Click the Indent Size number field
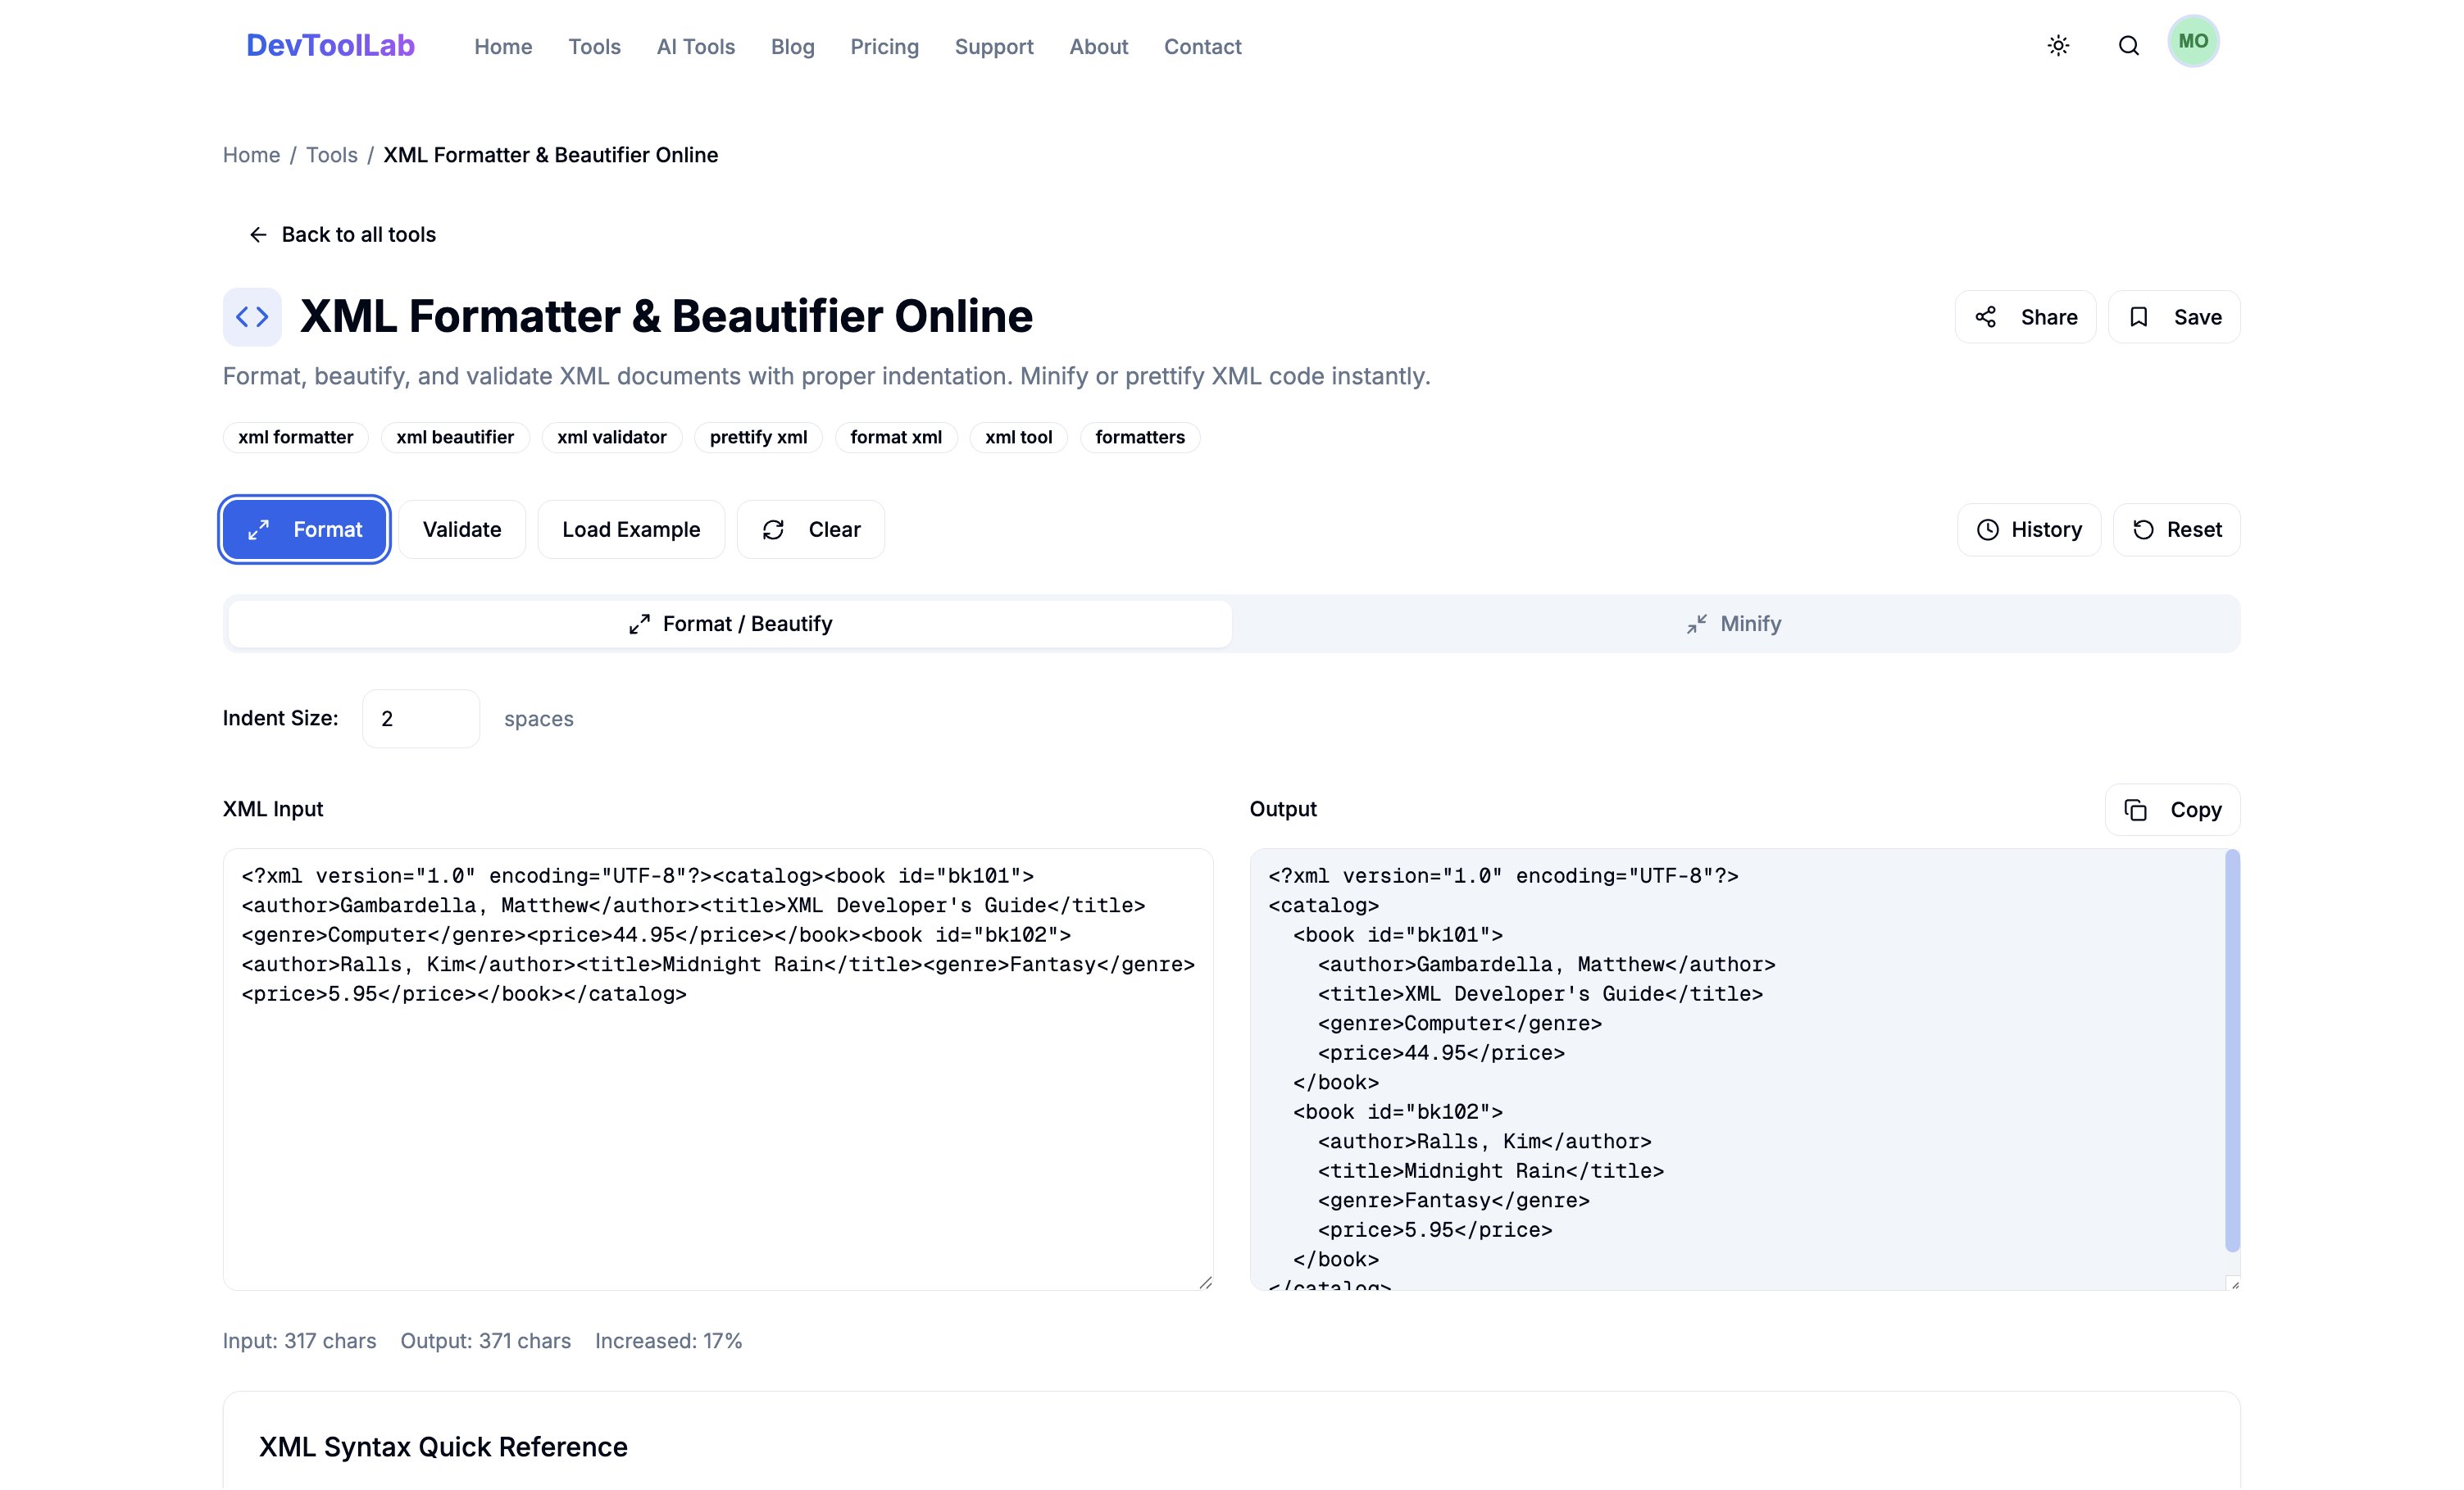The height and width of the screenshot is (1490, 2464). 420,718
